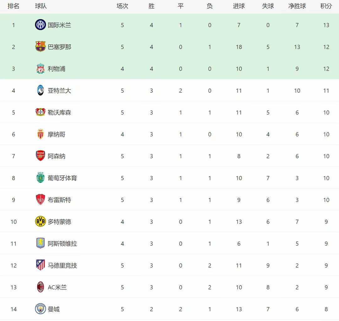Click the Atalanta team badge

[x=40, y=90]
